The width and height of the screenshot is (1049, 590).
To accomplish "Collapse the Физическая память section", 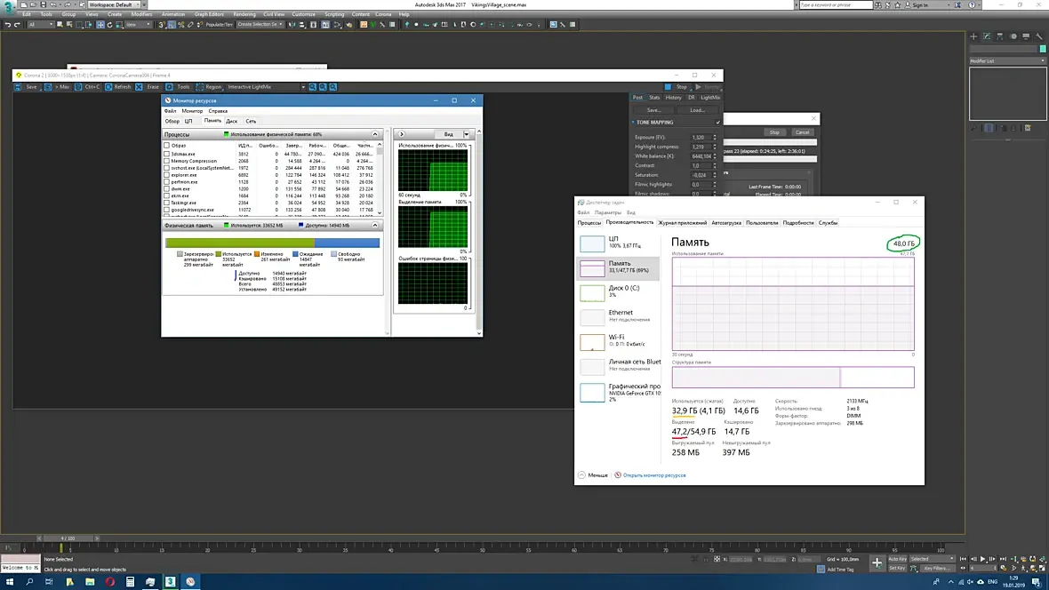I will pos(375,226).
